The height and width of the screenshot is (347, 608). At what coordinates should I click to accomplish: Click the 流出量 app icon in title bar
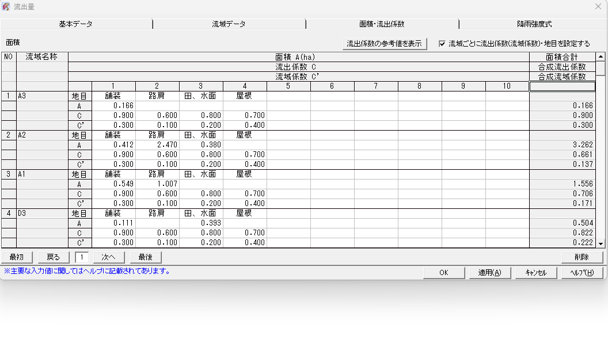point(6,6)
